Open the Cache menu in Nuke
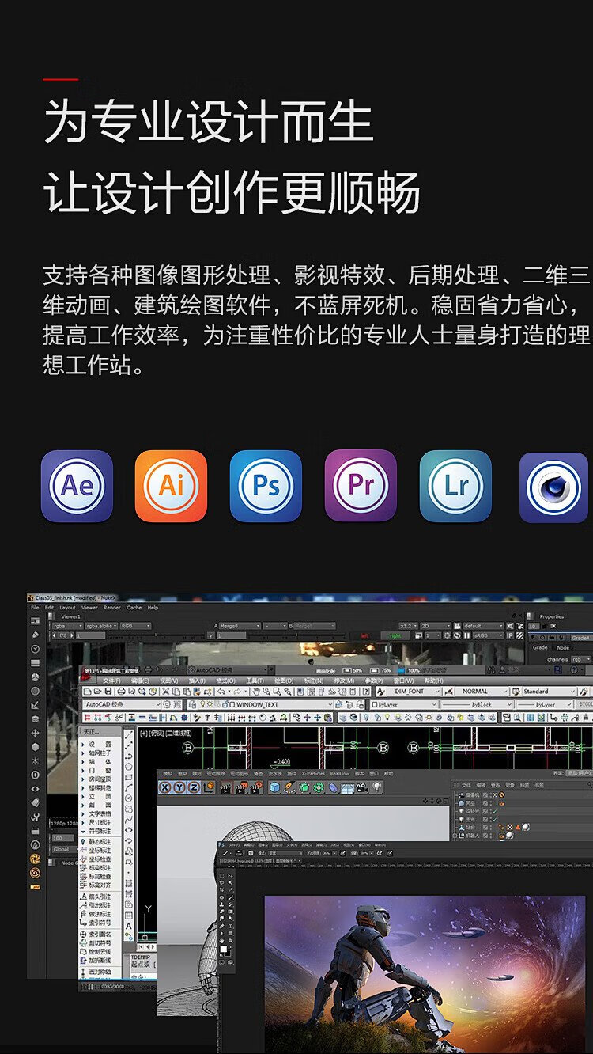Viewport: 593px width, 1054px height. coord(134,608)
